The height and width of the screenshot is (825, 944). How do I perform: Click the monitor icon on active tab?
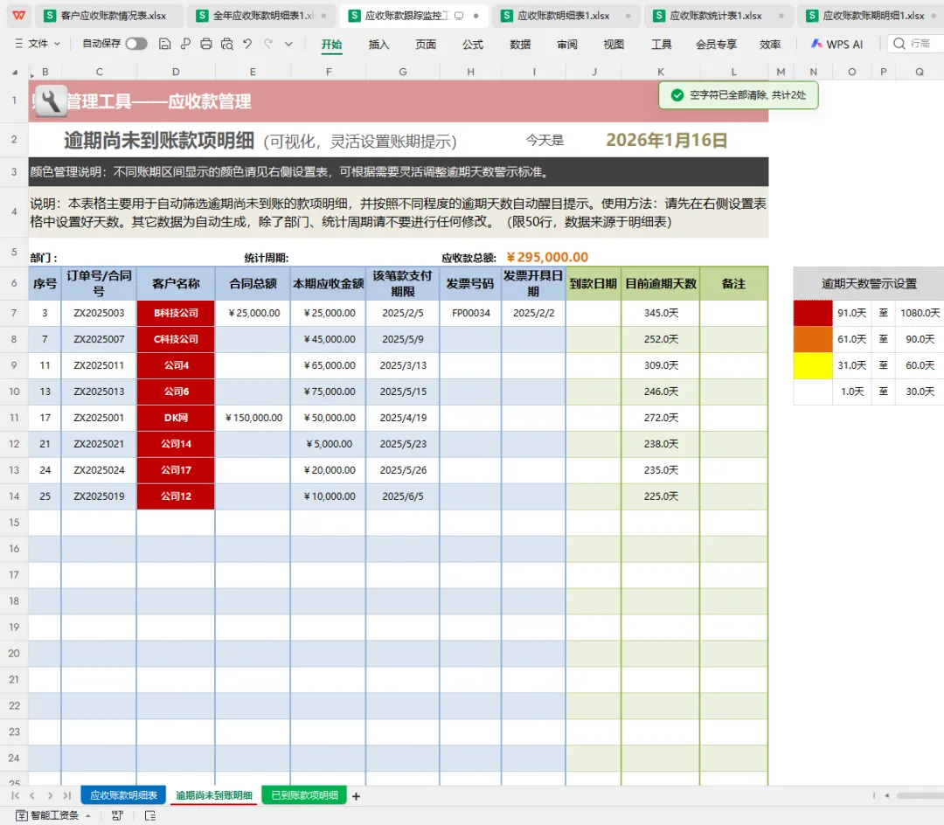coord(460,16)
